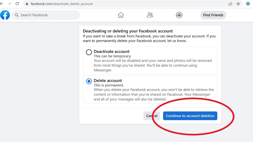Bookmark this page with the star icon
Image resolution: width=253 pixels, height=142 pixels.
pyautogui.click(x=238, y=4)
